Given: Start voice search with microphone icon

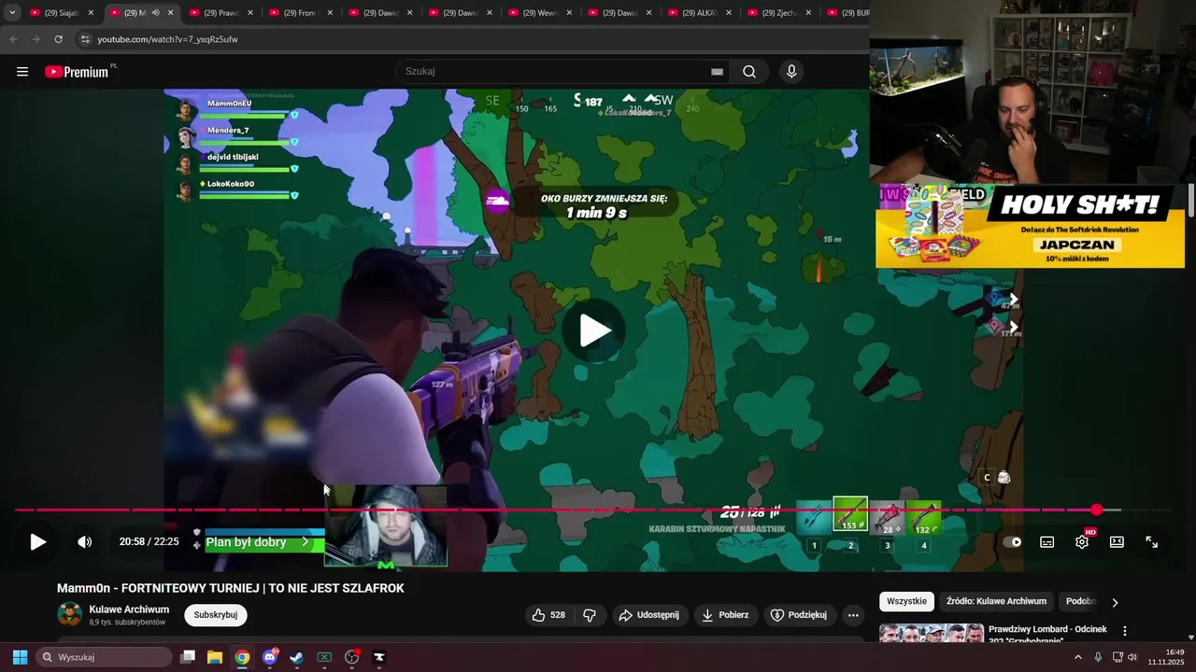Looking at the screenshot, I should pyautogui.click(x=791, y=72).
